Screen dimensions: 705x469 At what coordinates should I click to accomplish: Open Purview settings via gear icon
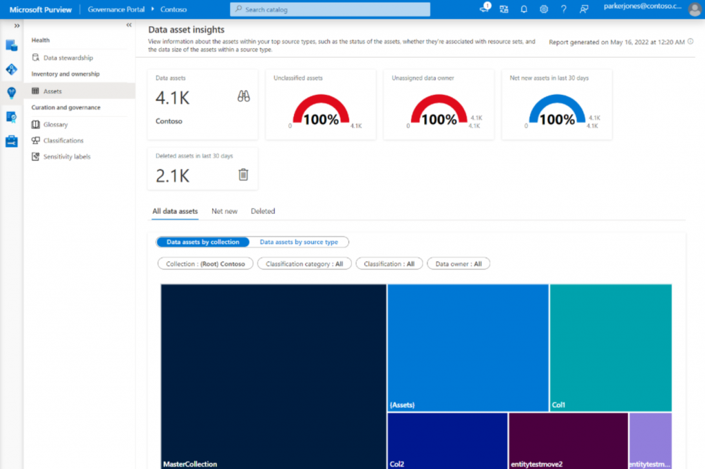click(543, 9)
